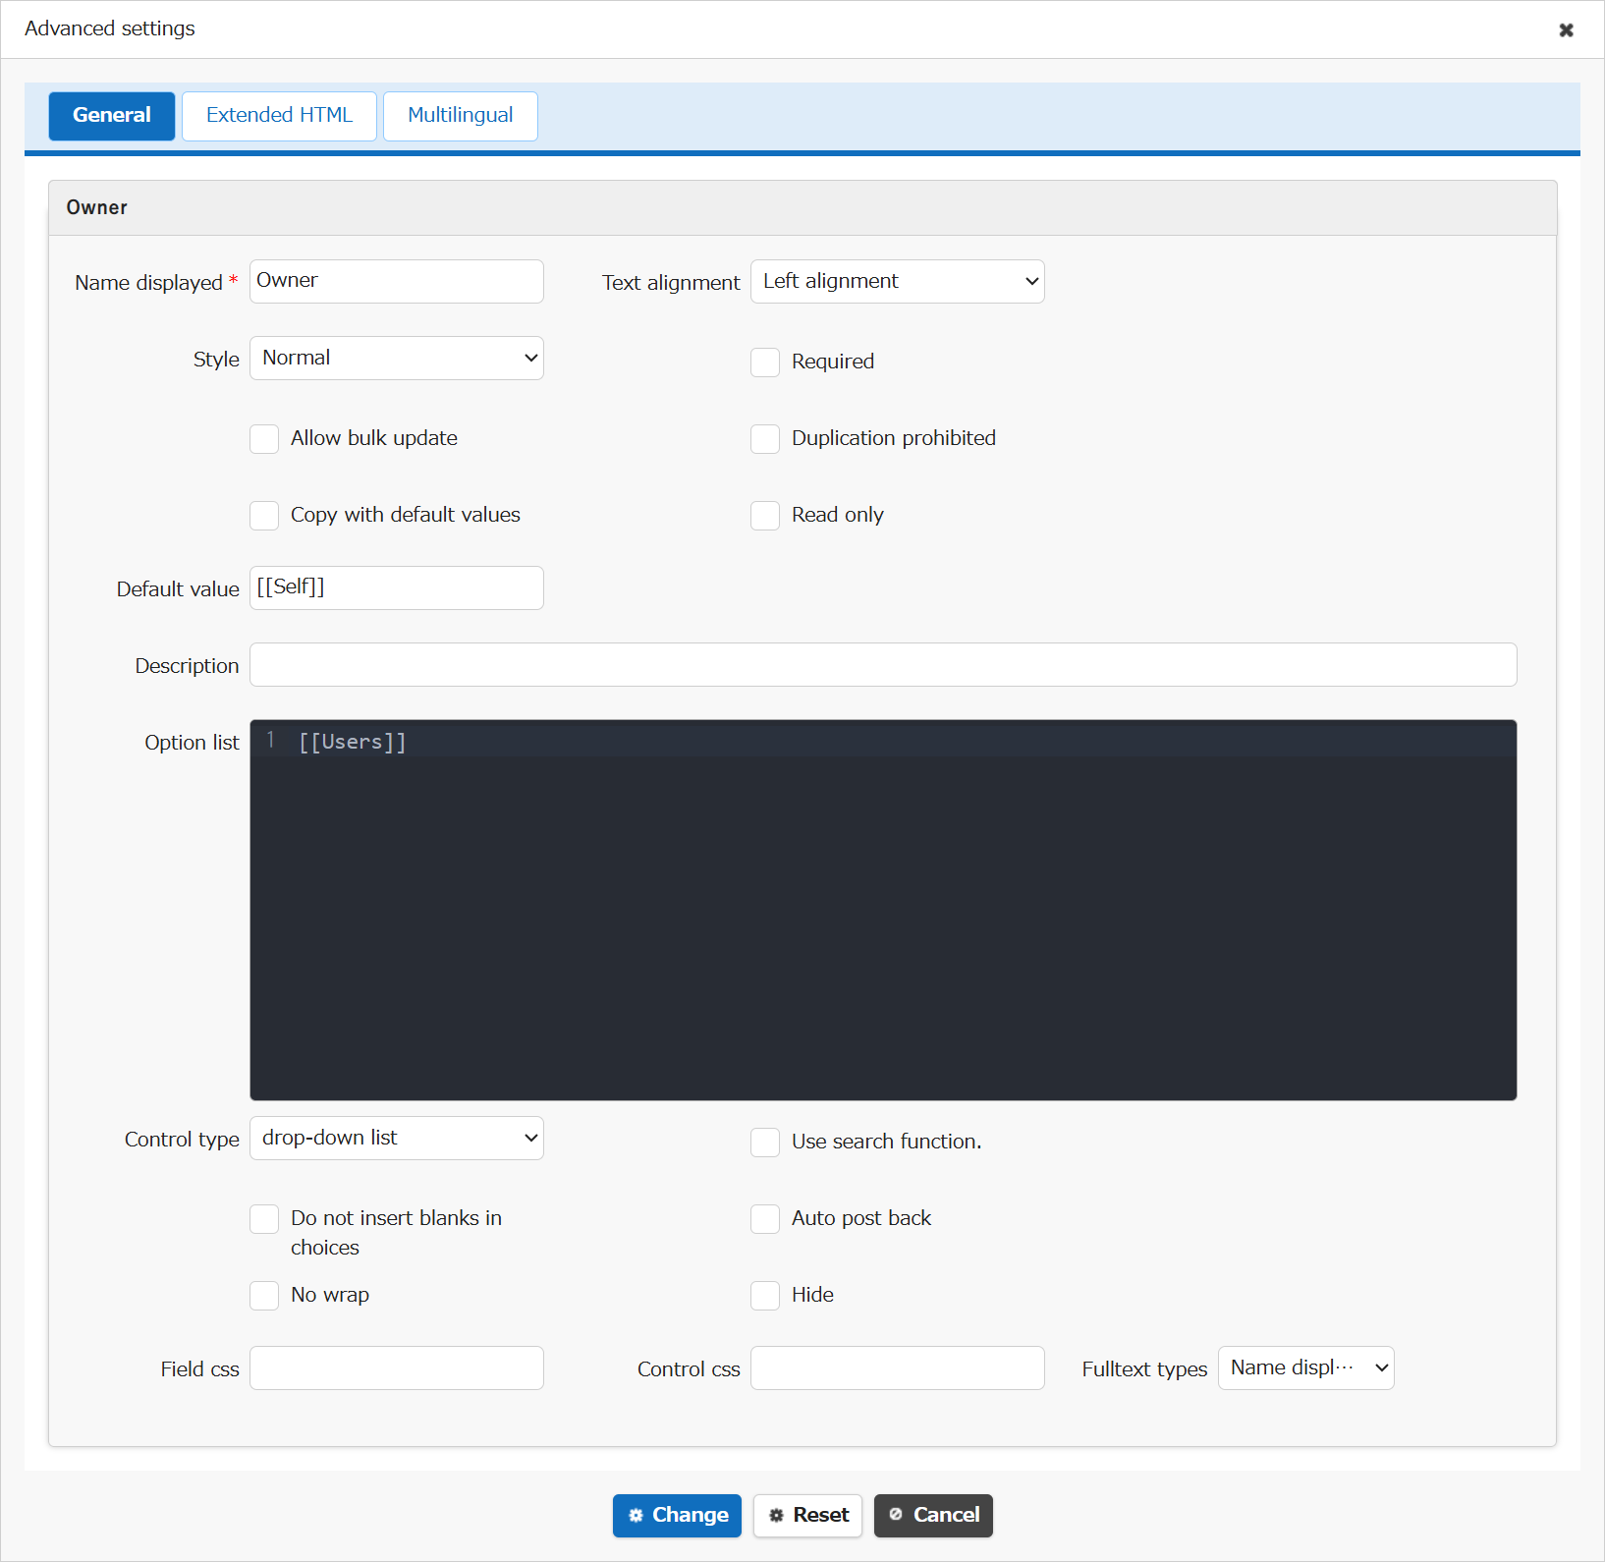Toggle Auto post back

point(765,1218)
